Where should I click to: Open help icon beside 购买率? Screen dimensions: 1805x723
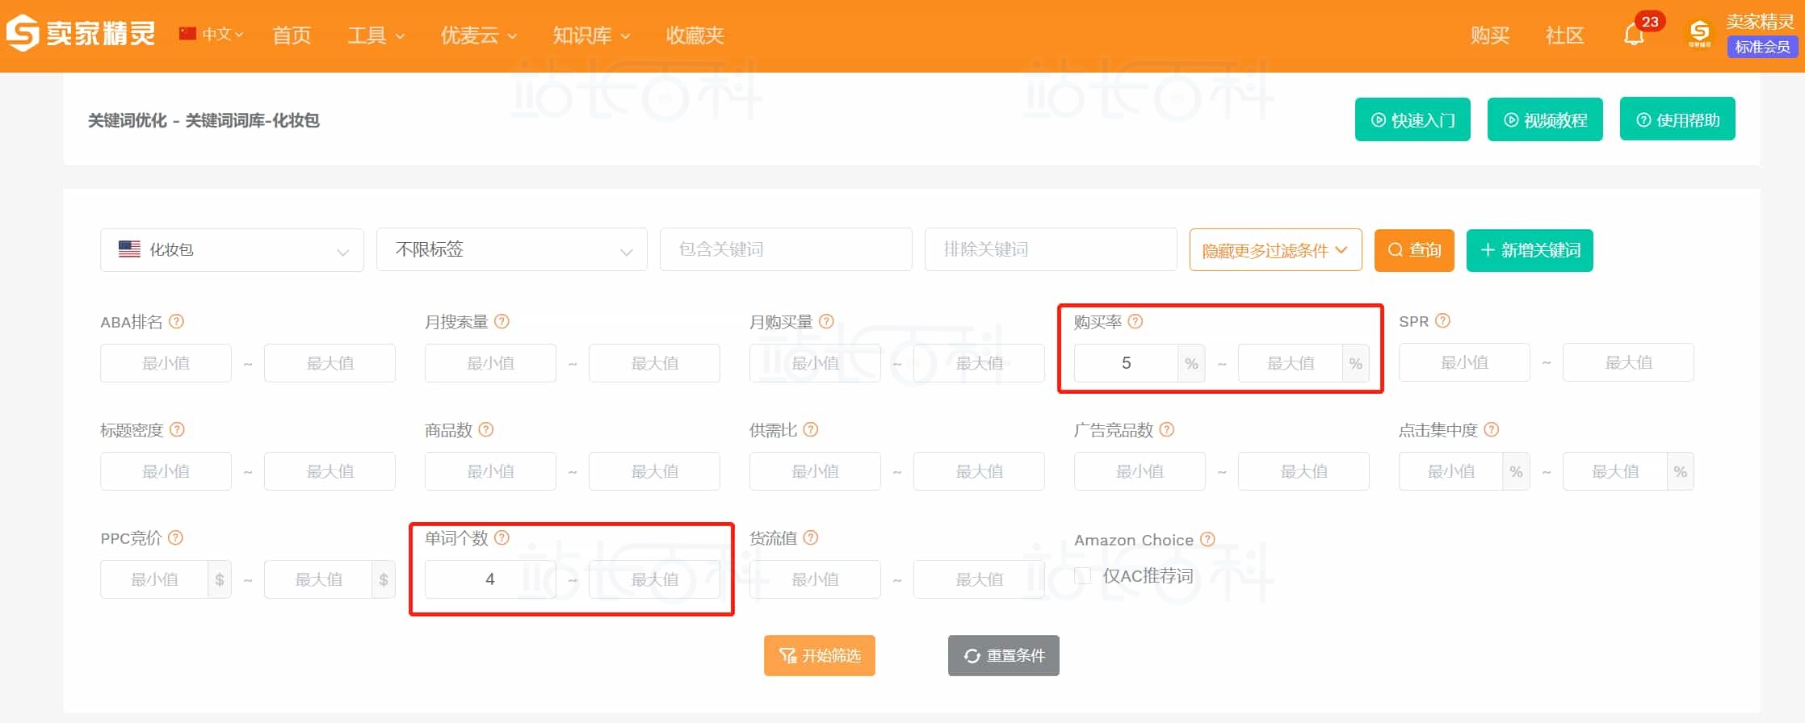tap(1135, 321)
